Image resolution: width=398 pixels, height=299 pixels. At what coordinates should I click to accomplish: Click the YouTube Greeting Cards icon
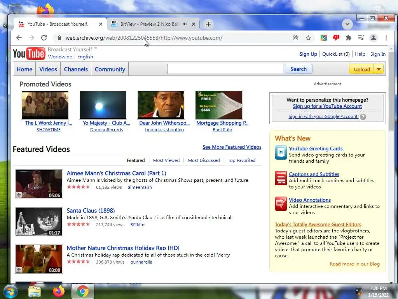(x=281, y=152)
